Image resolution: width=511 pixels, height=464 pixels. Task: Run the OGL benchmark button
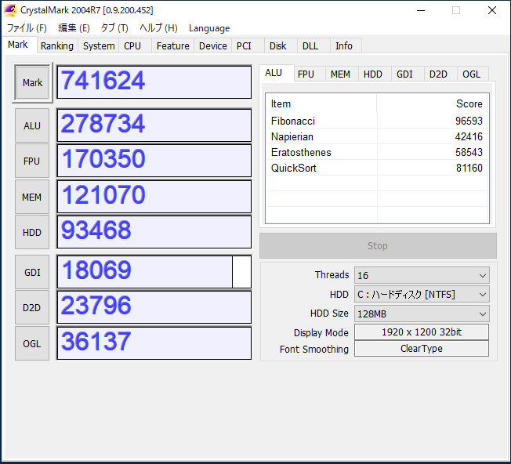point(32,343)
